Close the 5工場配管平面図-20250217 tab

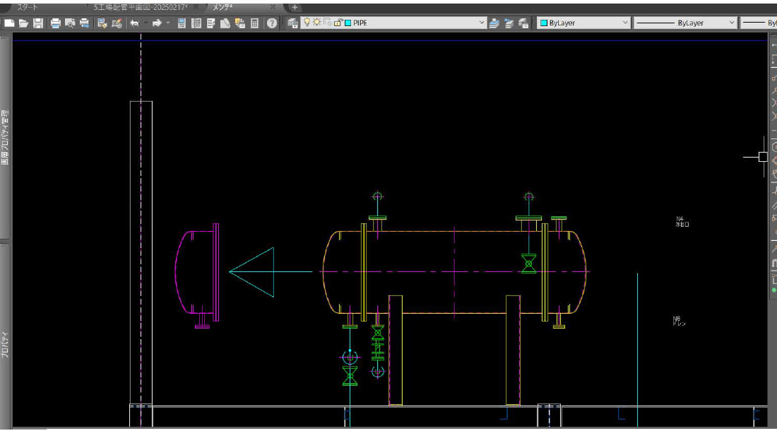(x=197, y=8)
